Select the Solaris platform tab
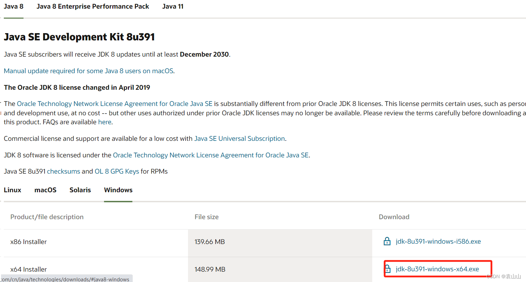The width and height of the screenshot is (526, 282). pos(80,190)
